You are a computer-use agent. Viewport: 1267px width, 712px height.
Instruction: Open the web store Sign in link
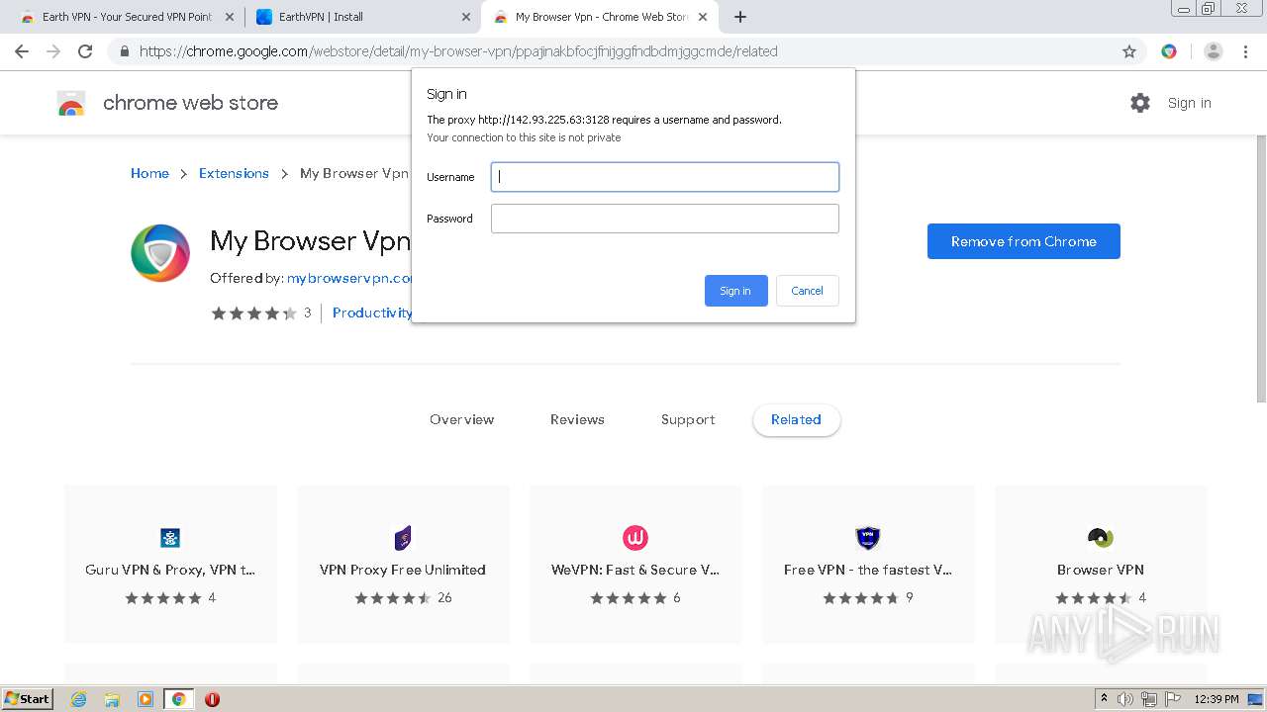(1189, 103)
